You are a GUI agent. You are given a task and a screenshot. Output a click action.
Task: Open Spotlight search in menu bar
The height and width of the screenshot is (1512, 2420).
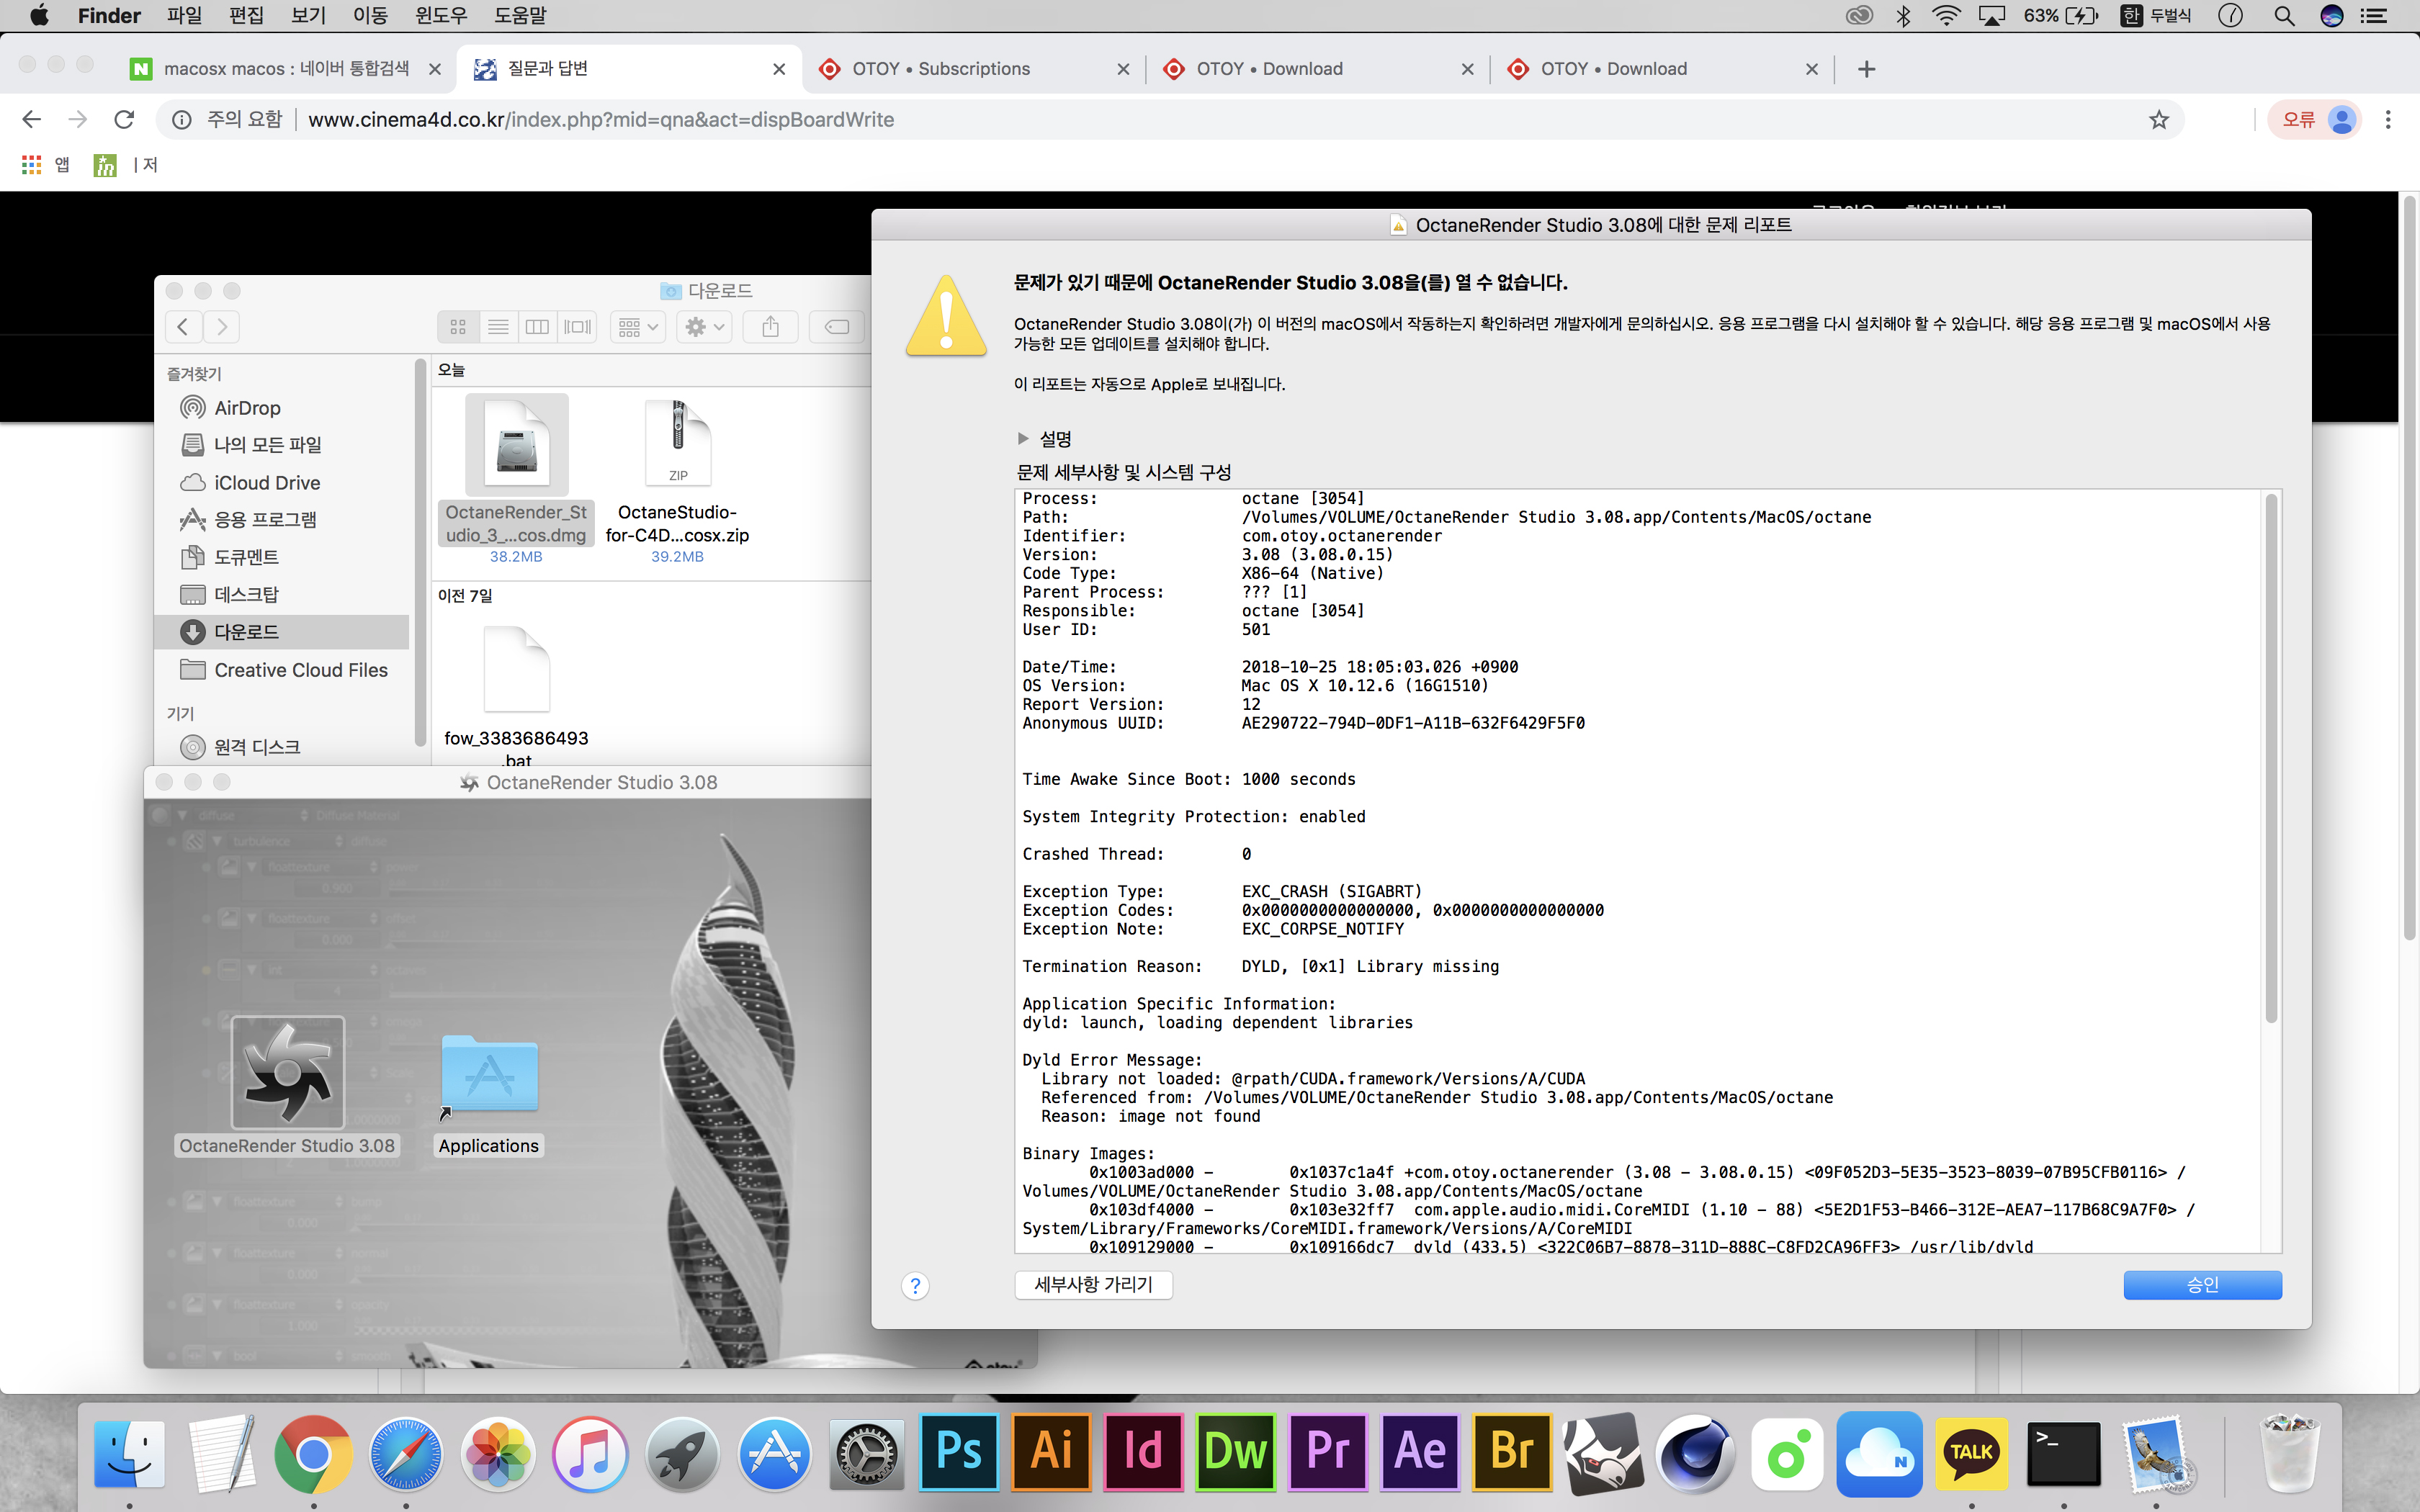(x=2284, y=15)
